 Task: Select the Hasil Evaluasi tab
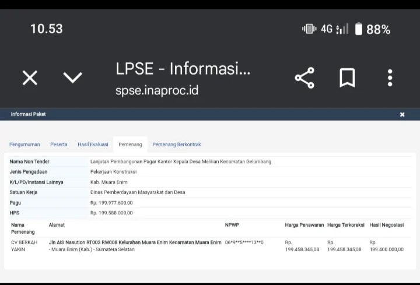(x=93, y=145)
